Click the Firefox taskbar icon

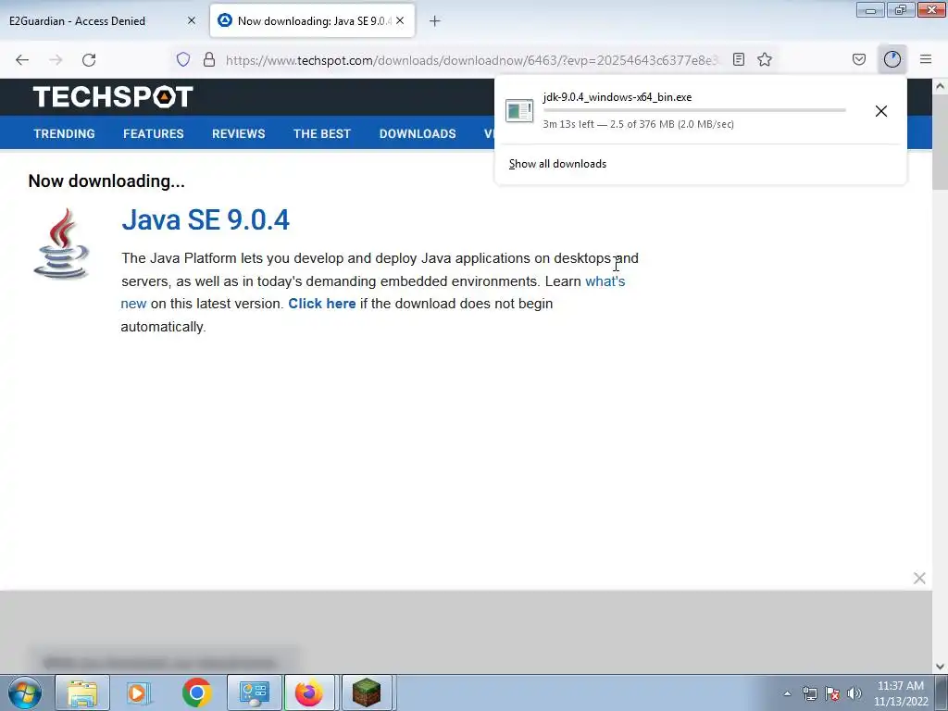point(309,692)
